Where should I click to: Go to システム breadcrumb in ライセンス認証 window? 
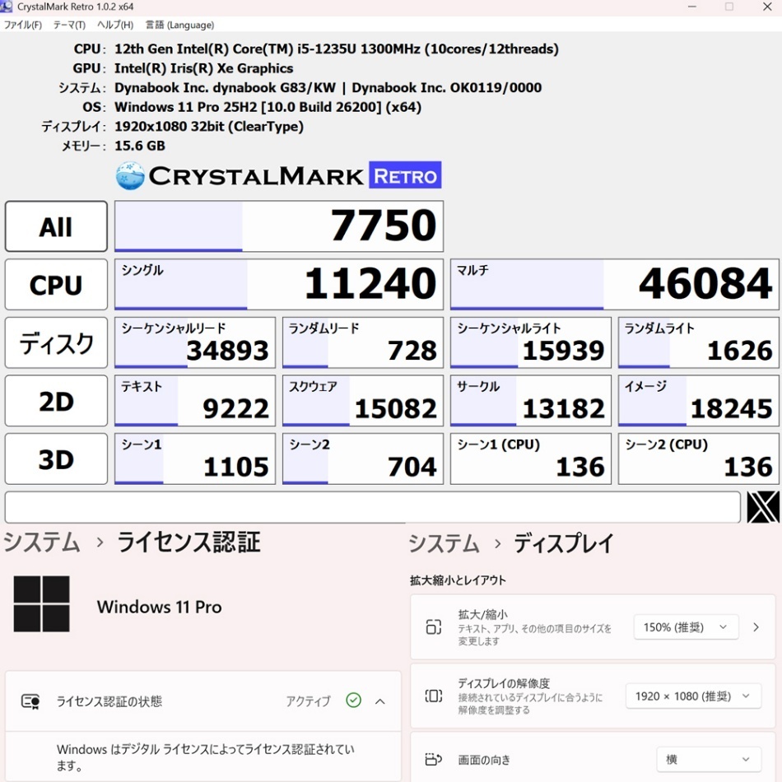click(x=42, y=542)
